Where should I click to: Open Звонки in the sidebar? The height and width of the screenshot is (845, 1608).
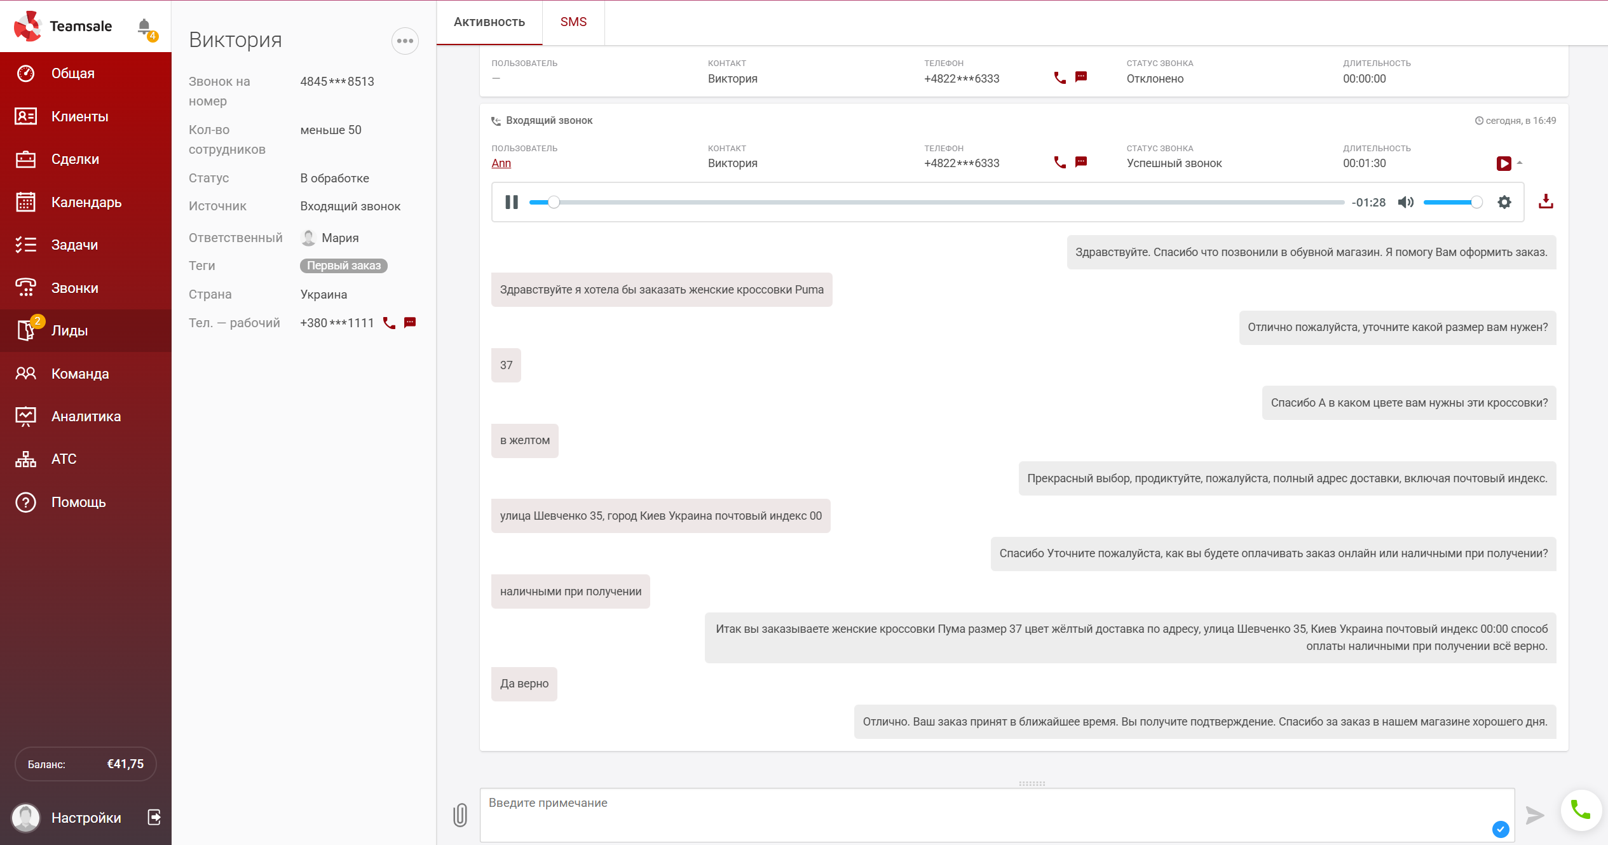coord(74,288)
